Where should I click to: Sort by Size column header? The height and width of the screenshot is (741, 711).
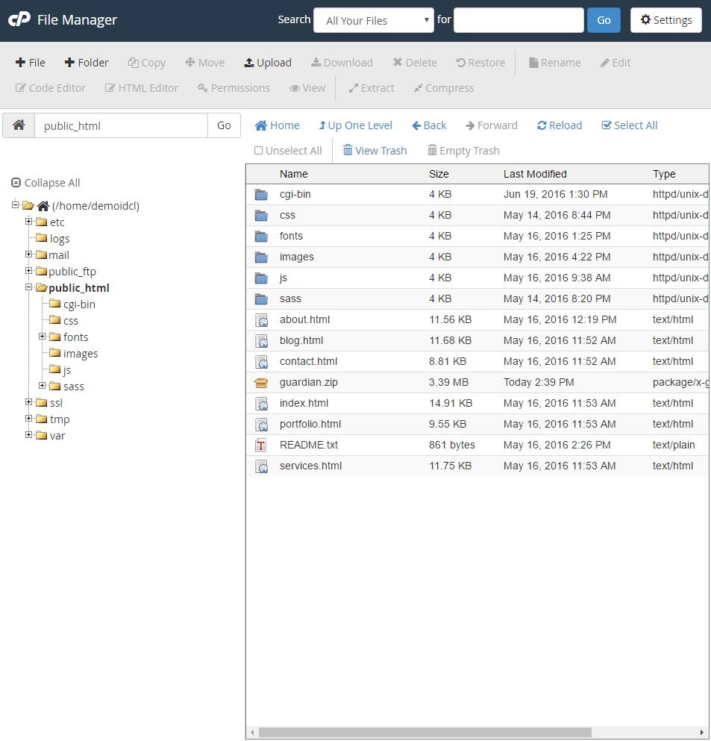coord(439,174)
